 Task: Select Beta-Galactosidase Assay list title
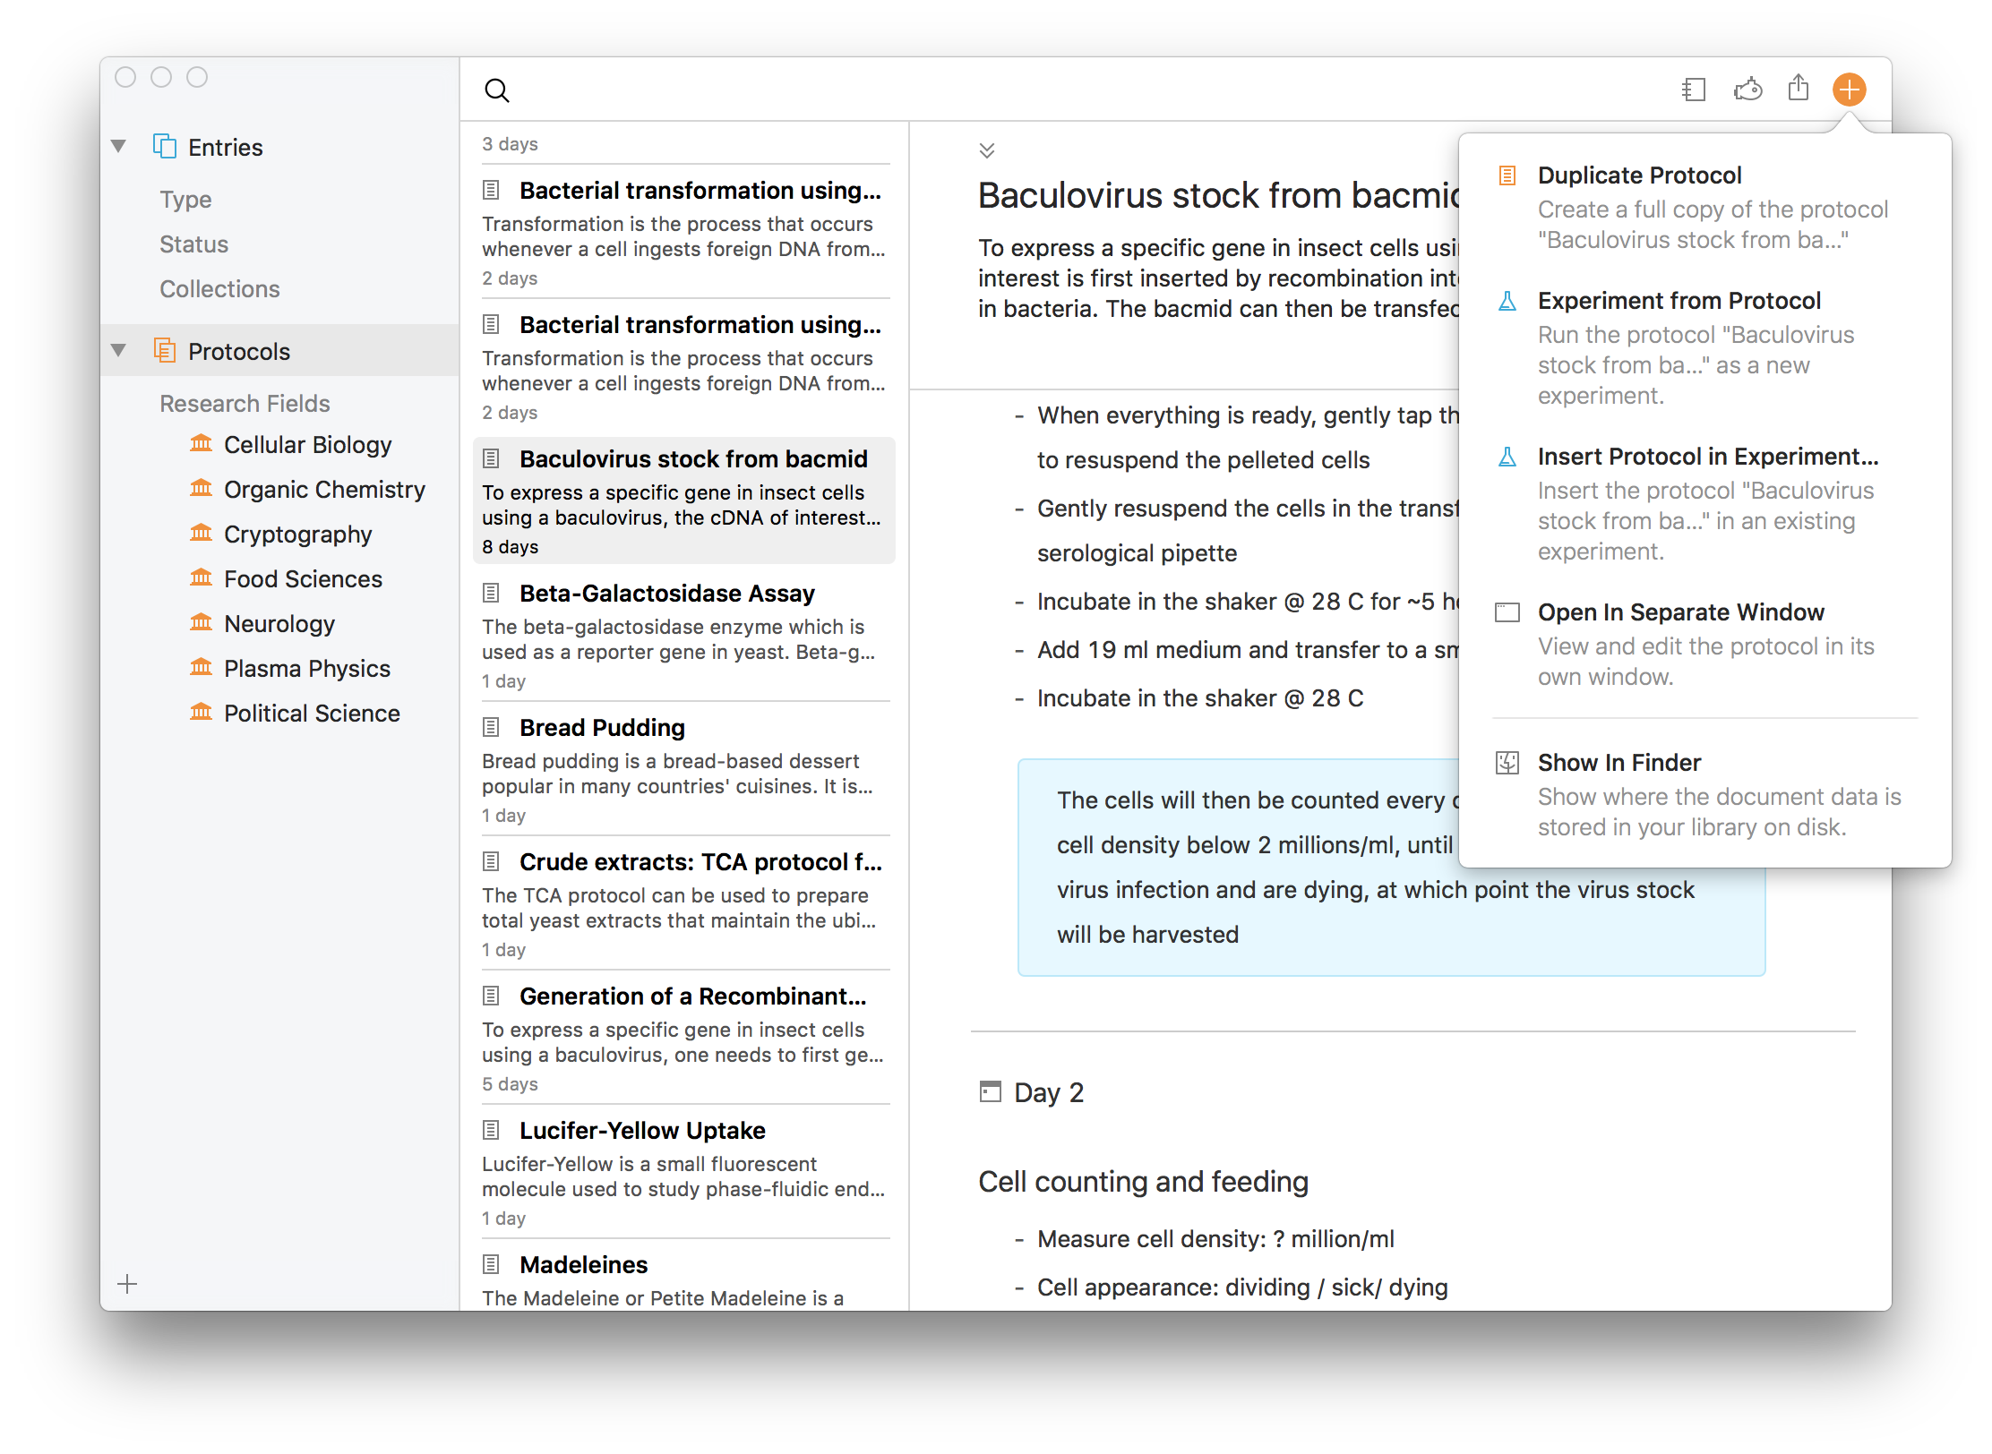(x=666, y=593)
